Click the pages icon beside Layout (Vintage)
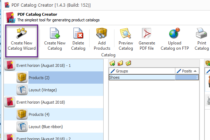The height and width of the screenshot is (140, 210). click(x=22, y=90)
